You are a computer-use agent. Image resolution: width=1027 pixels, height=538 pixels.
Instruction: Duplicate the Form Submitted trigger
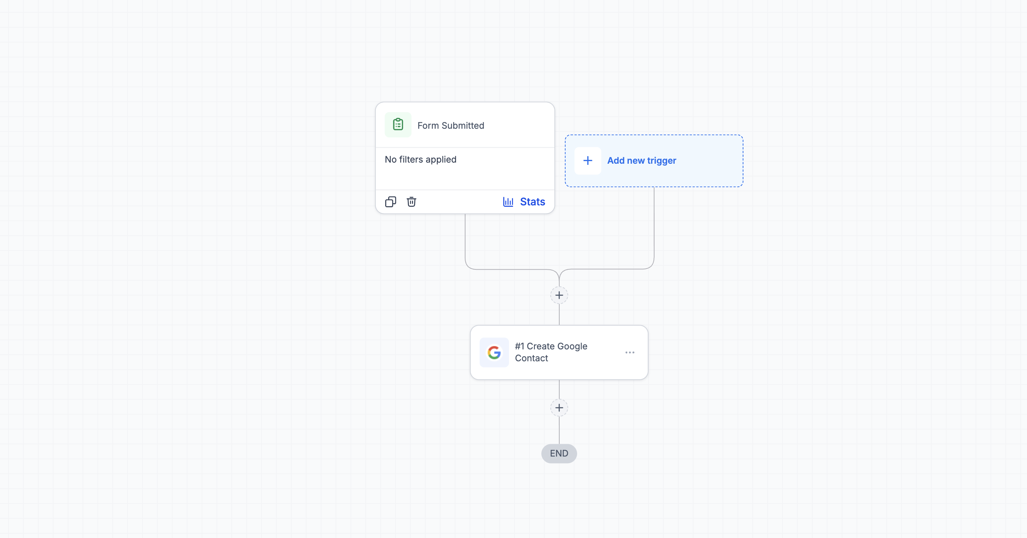tap(391, 202)
